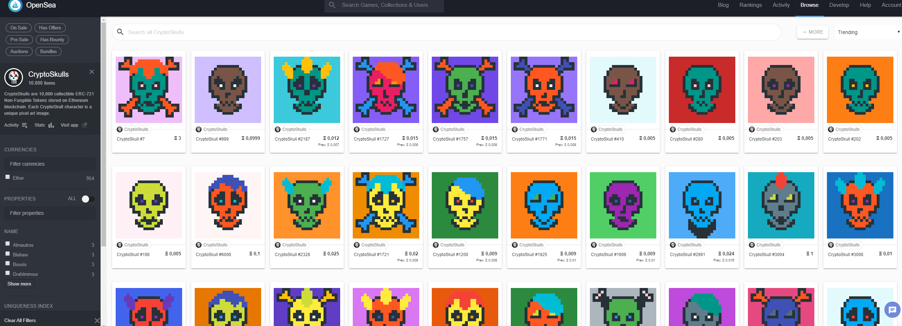Click the collection badge on CryptoSkull #2328 card
Image resolution: width=902 pixels, height=326 pixels.
click(291, 245)
